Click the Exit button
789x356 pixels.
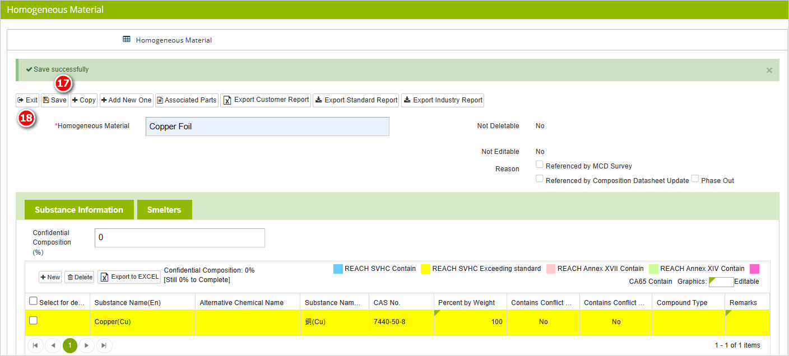click(x=27, y=100)
